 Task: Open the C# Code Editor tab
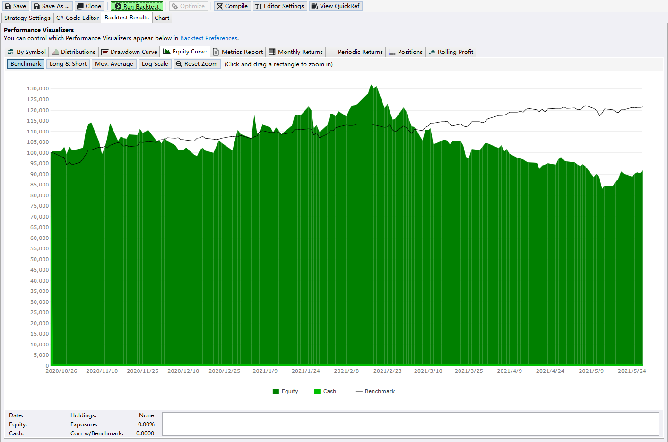(x=77, y=18)
